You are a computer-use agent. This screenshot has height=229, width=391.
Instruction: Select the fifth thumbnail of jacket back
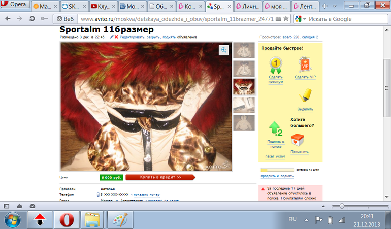(244, 123)
